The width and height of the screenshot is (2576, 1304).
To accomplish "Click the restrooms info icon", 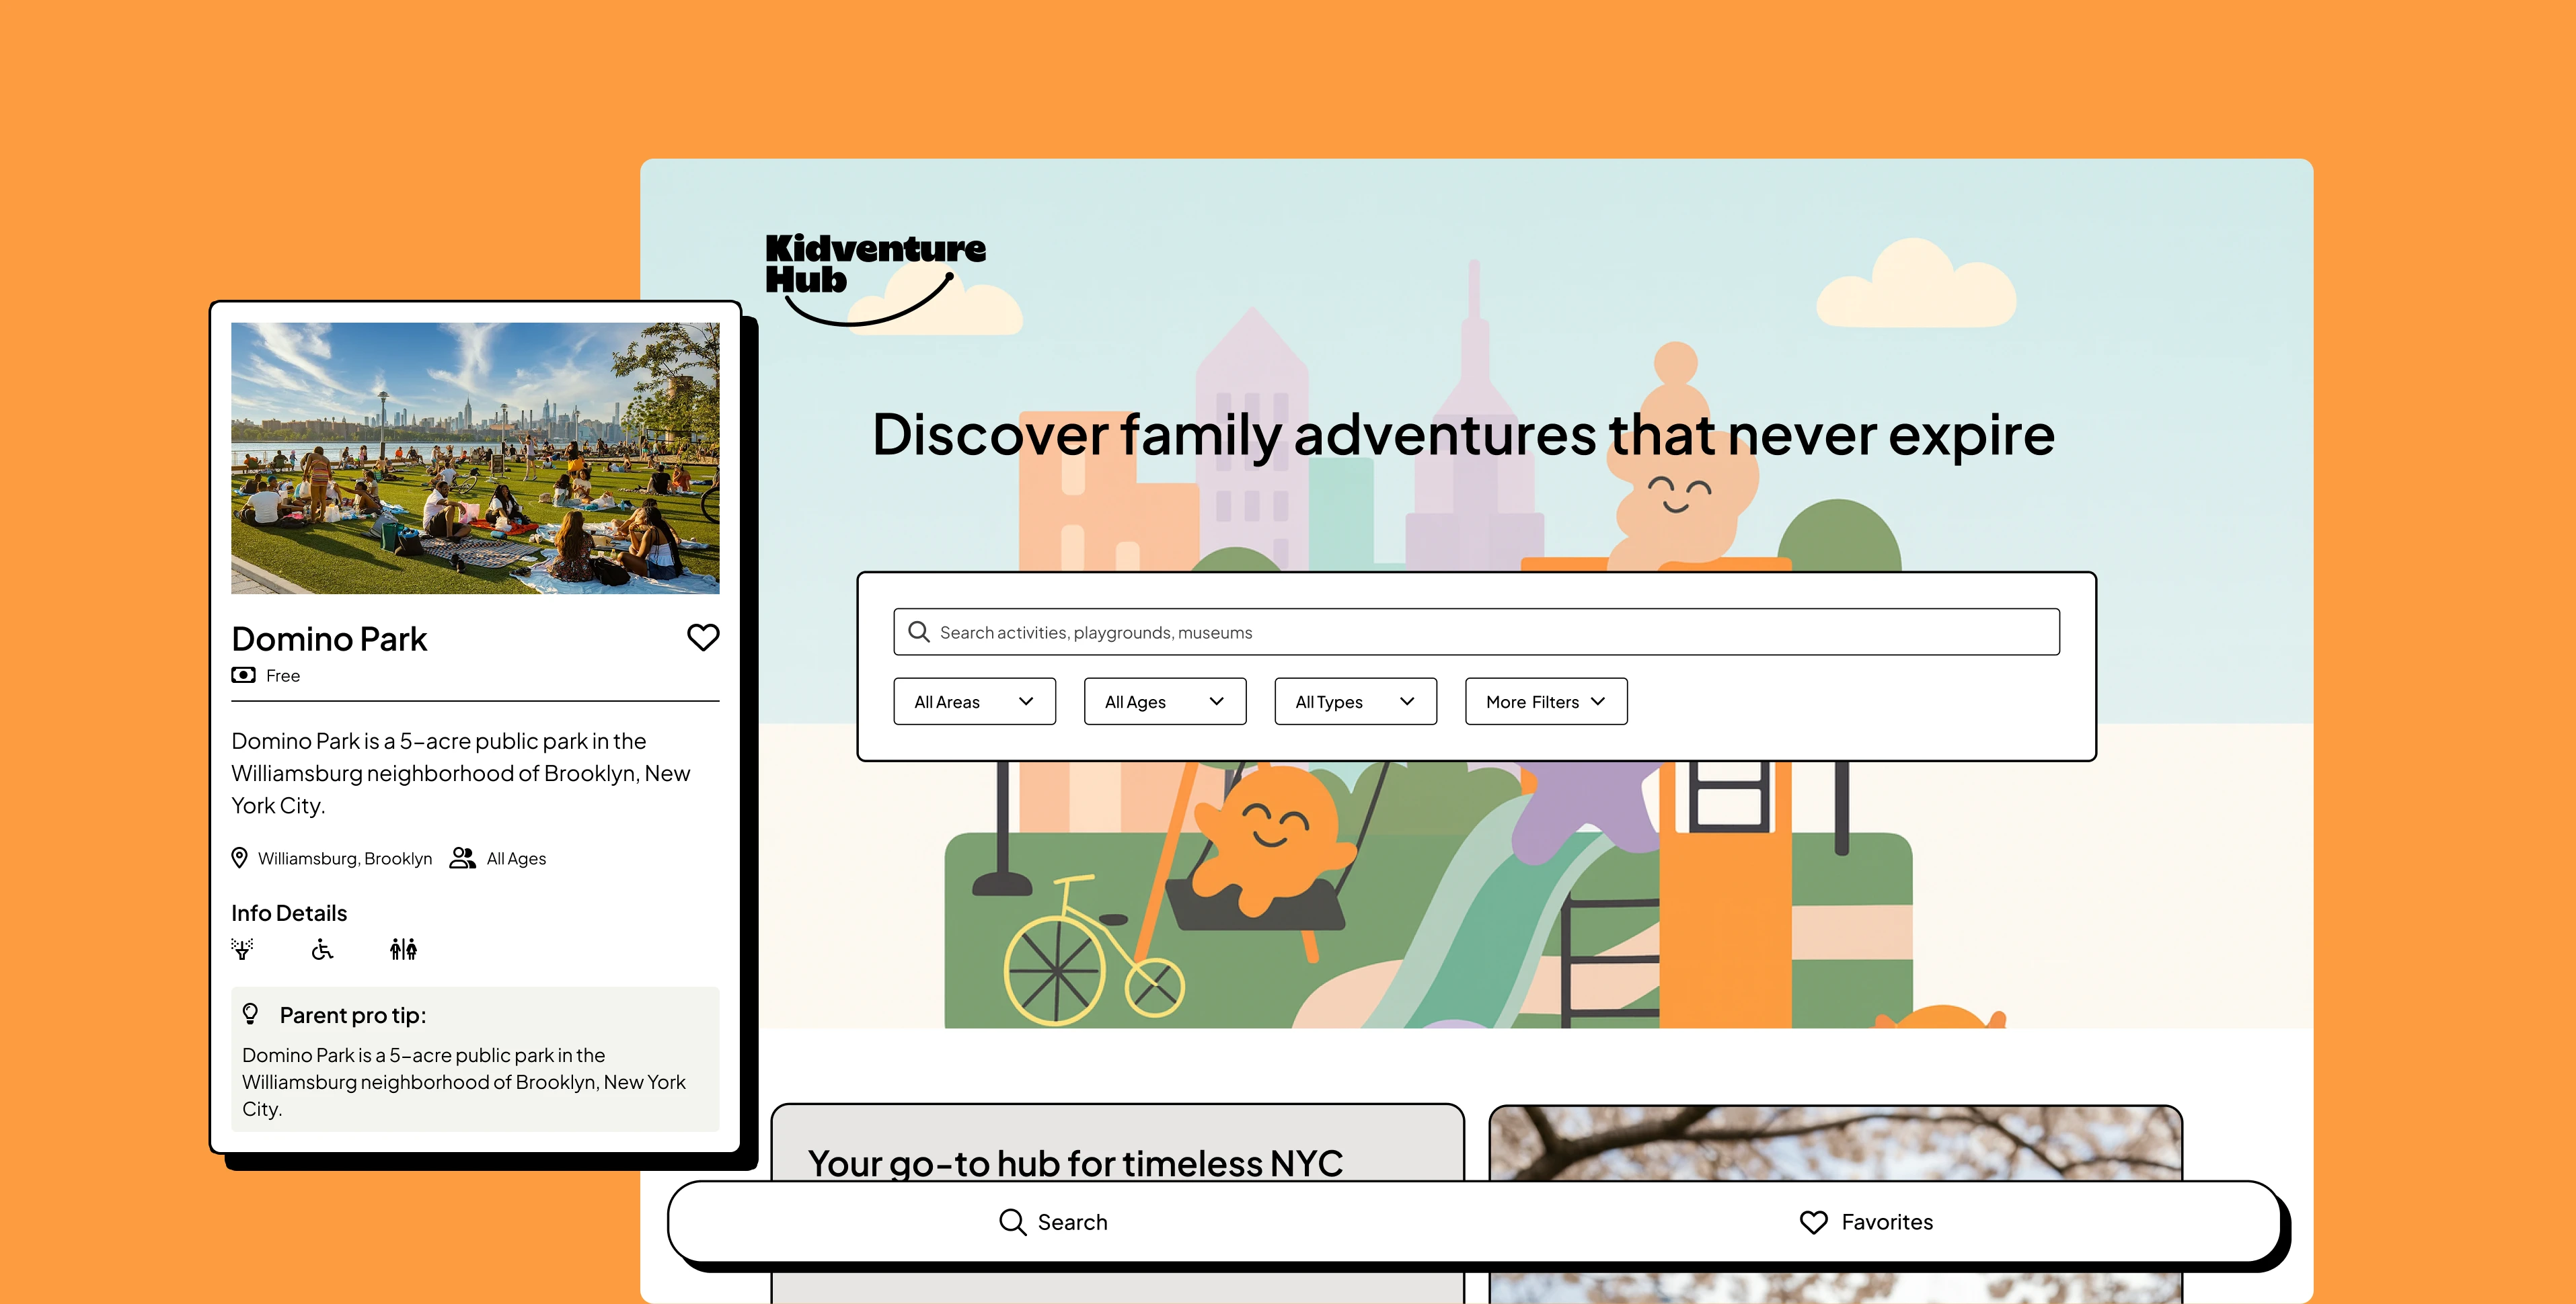I will pyautogui.click(x=403, y=949).
